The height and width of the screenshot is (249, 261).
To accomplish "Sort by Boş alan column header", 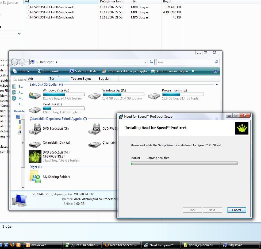I will [x=108, y=79].
